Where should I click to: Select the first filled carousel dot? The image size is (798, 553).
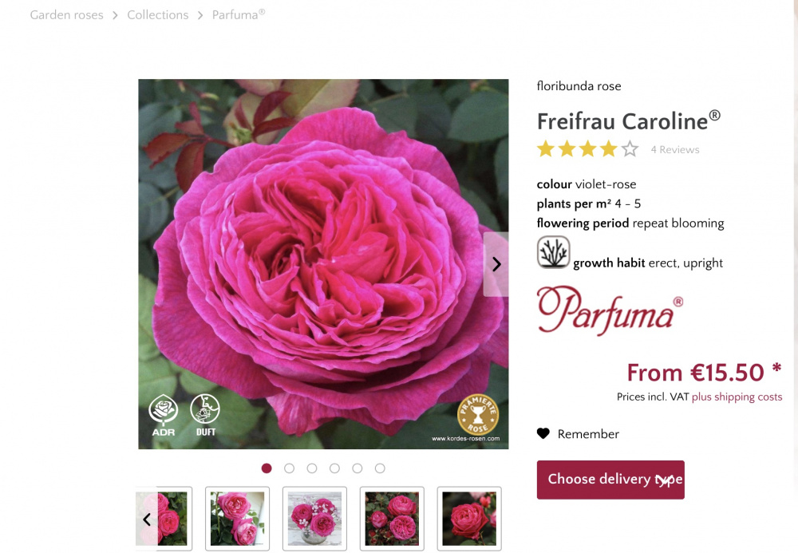tap(267, 468)
